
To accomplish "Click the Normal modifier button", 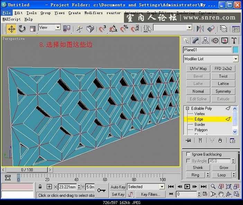I will click(x=198, y=91).
